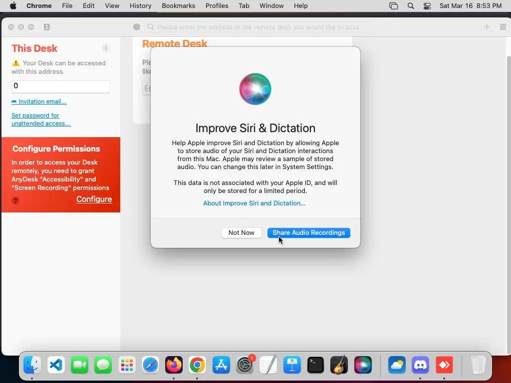511x383 pixels.
Task: Click This Desk address field
Action: pyautogui.click(x=60, y=86)
